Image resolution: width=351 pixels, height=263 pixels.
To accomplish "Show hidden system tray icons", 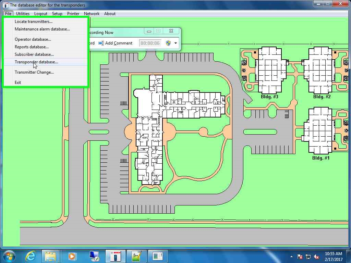I will [292, 256].
